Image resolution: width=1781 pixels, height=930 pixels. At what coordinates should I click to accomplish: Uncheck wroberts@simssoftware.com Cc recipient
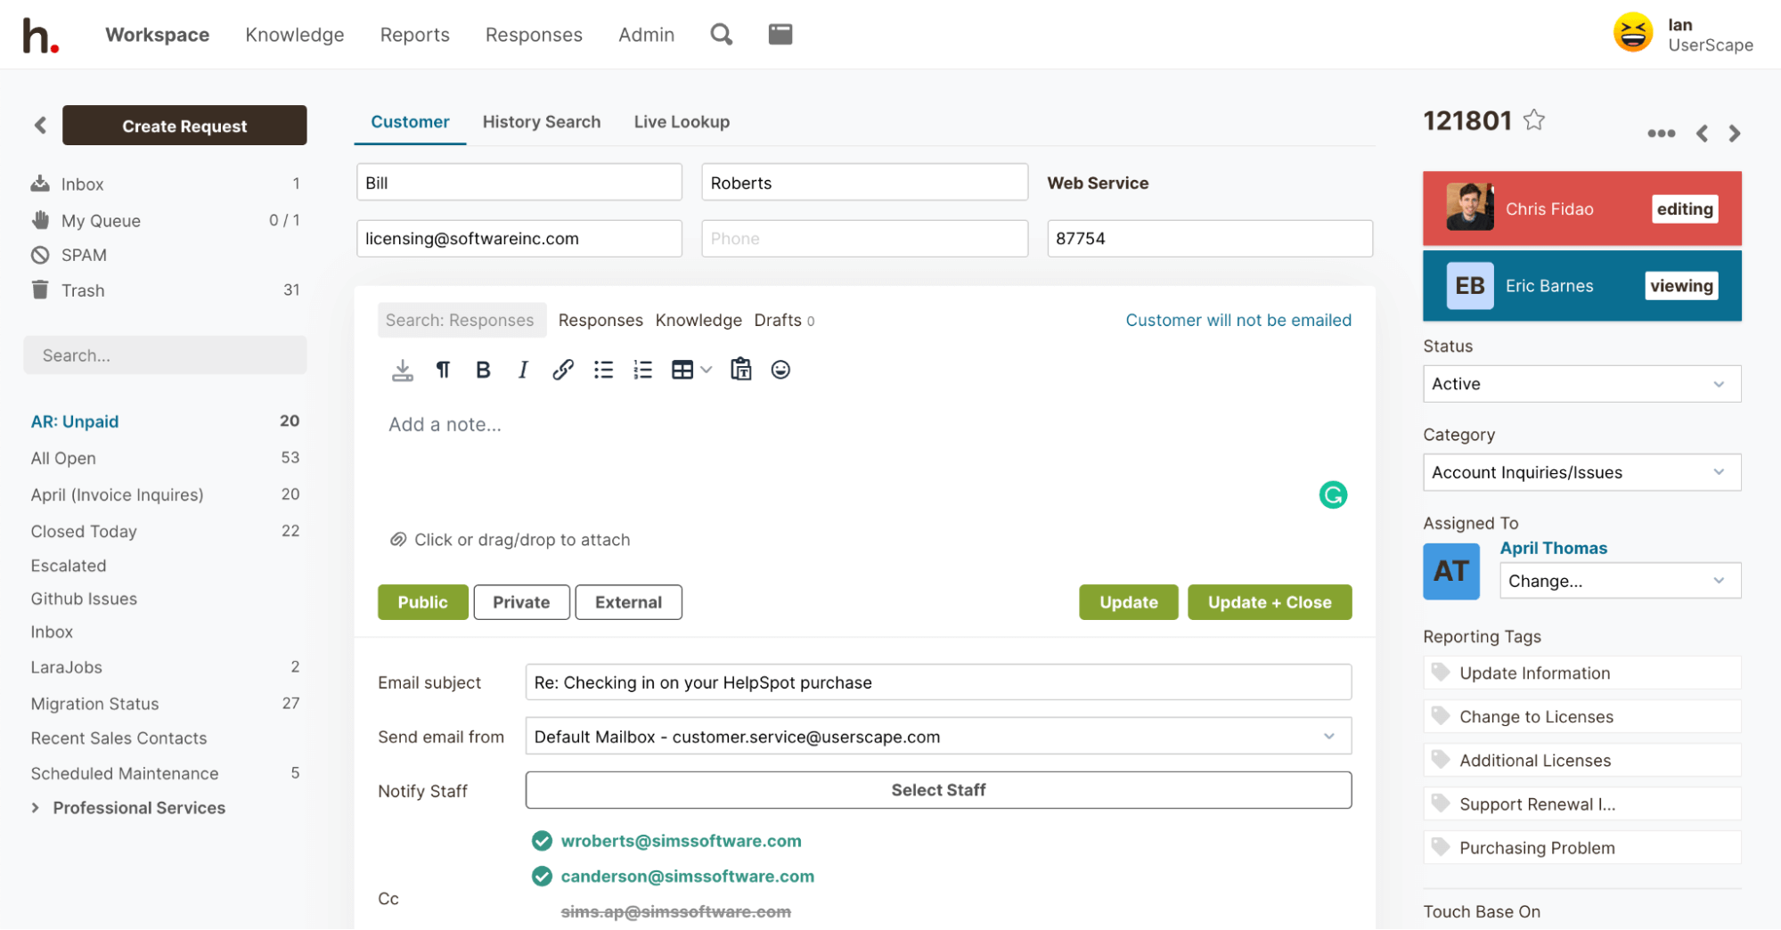point(542,841)
